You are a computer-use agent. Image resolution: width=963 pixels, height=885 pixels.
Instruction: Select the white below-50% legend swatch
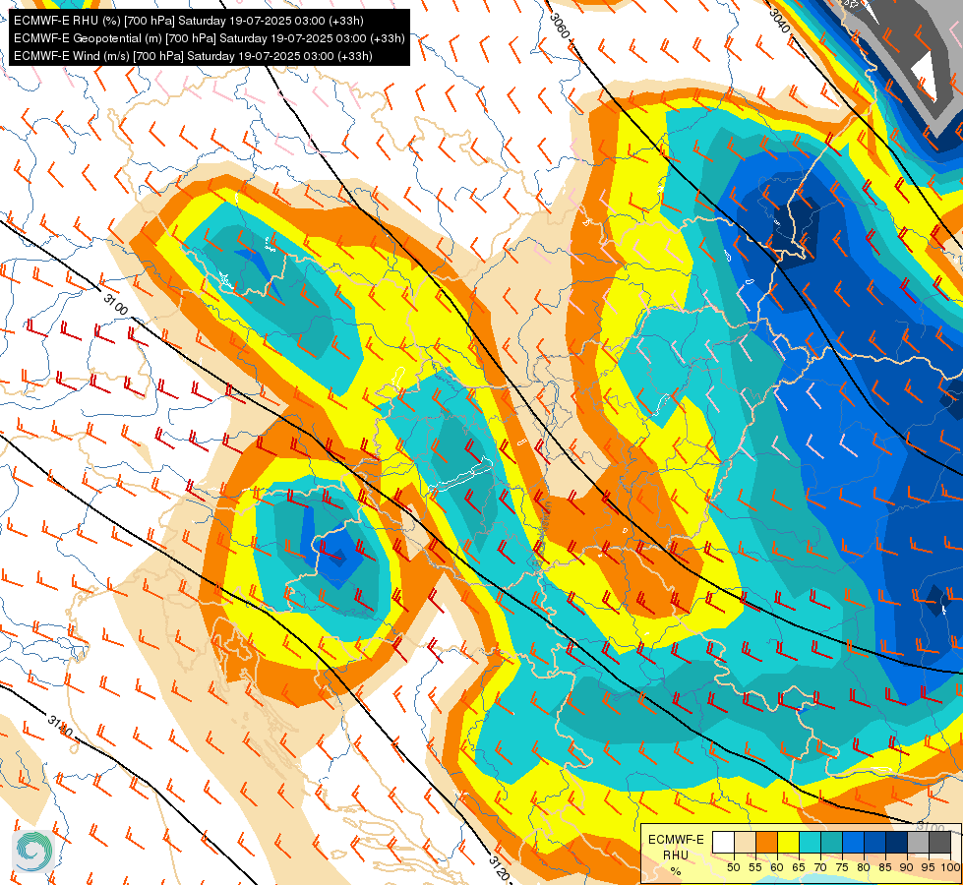pyautogui.click(x=723, y=842)
